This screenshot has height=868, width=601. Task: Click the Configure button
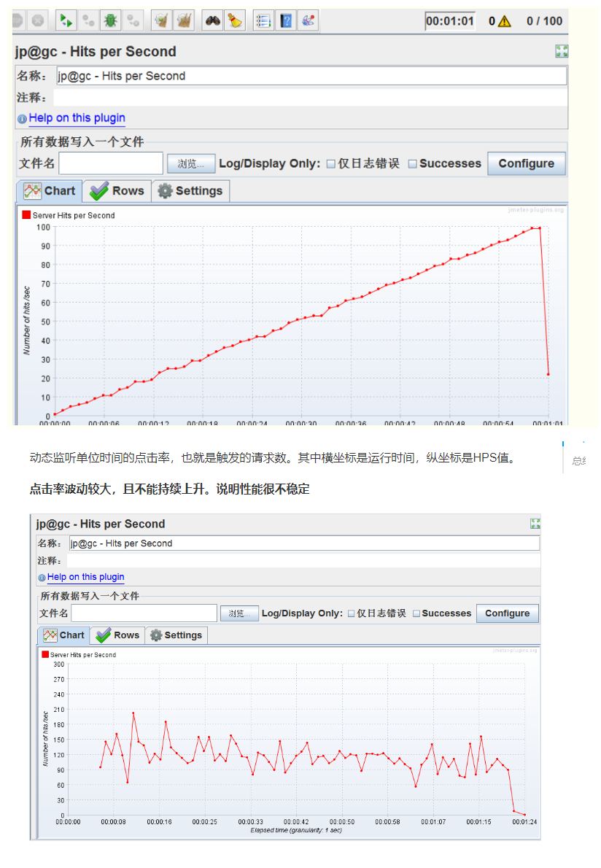pos(527,163)
